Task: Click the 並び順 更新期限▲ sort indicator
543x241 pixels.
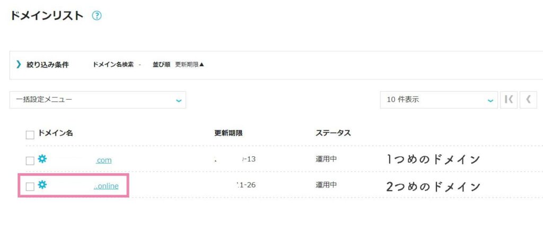Action: (x=179, y=65)
